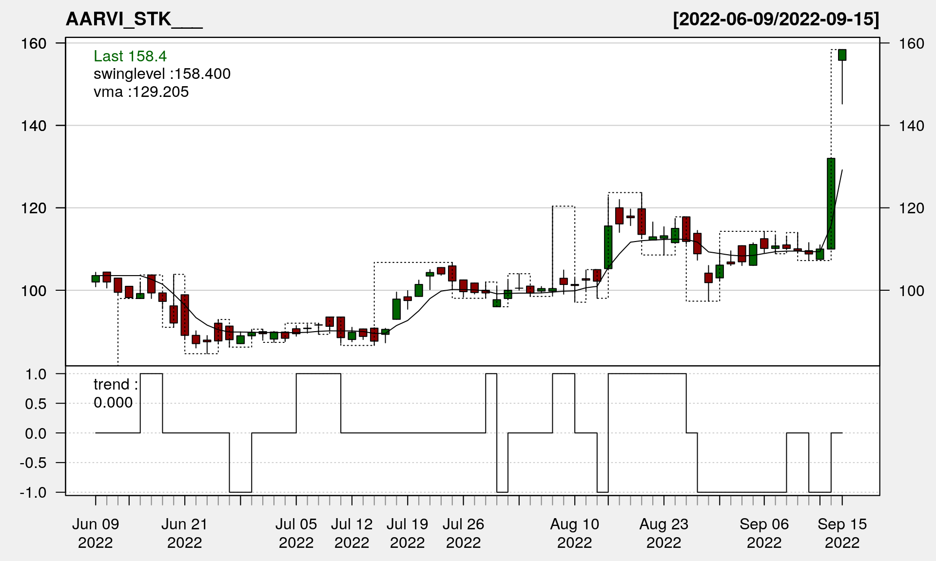The width and height of the screenshot is (936, 561).
Task: Click the 'Aug 23 2022' axis label
Action: coord(663,533)
